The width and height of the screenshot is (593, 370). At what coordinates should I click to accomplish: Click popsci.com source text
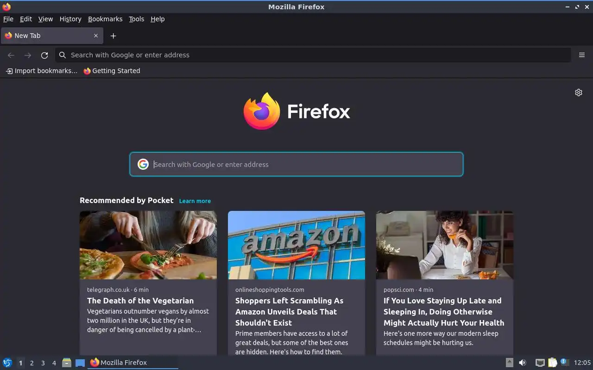(x=399, y=290)
